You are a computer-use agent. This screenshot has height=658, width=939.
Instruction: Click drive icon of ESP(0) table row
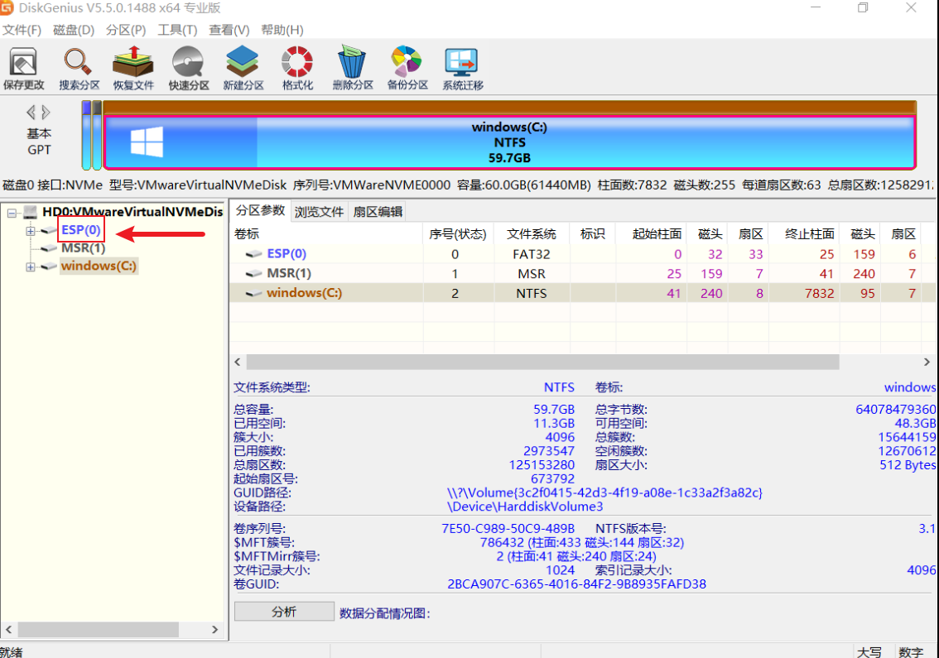(x=254, y=254)
